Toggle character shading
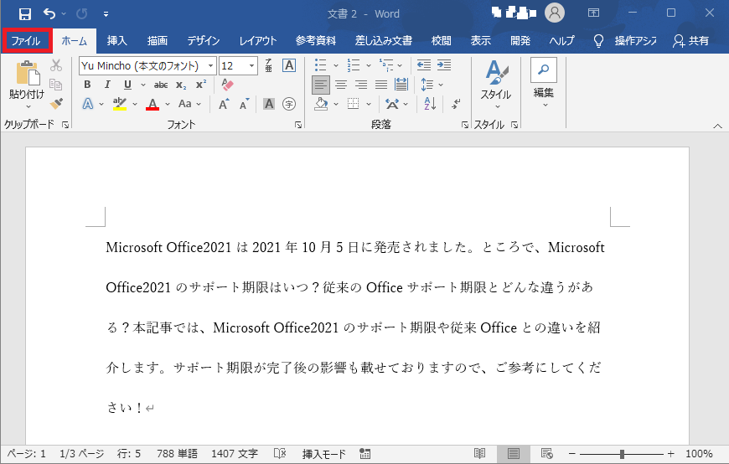The height and width of the screenshot is (464, 729). point(269,104)
